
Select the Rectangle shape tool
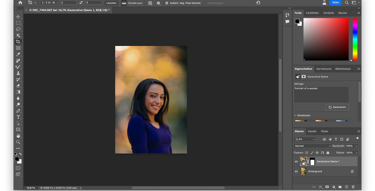(x=18, y=129)
